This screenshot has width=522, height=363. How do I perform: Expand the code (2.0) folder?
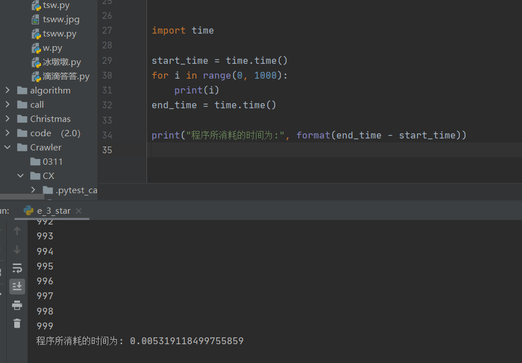tap(7, 133)
